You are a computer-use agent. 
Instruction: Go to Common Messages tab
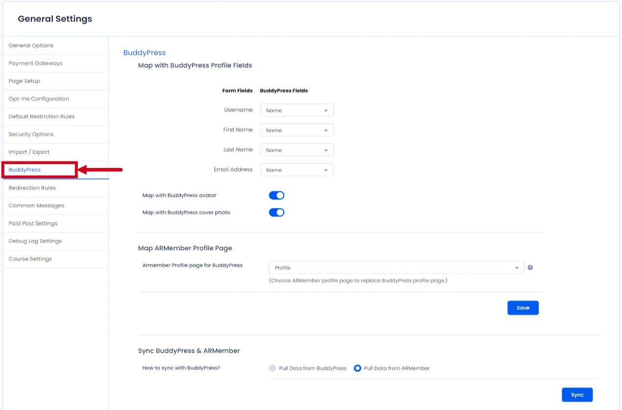pos(55,206)
